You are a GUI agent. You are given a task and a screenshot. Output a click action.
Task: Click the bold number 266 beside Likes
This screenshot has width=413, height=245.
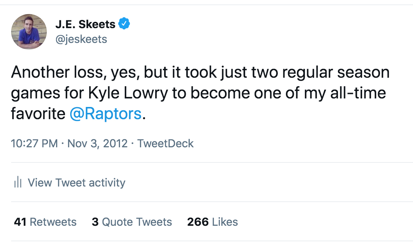pyautogui.click(x=198, y=222)
